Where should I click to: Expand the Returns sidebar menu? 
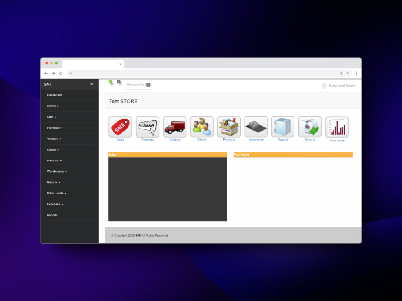pyautogui.click(x=53, y=183)
